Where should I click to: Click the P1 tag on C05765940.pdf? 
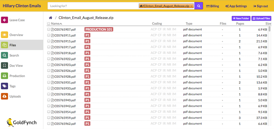click(87, 100)
